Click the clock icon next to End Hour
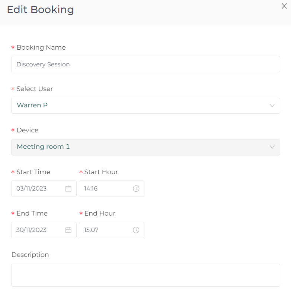 pos(136,230)
